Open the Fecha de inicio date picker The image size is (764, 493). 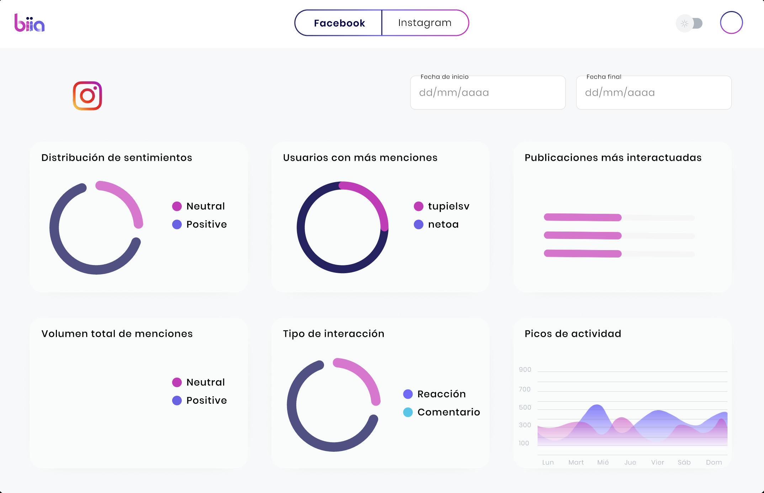(487, 93)
